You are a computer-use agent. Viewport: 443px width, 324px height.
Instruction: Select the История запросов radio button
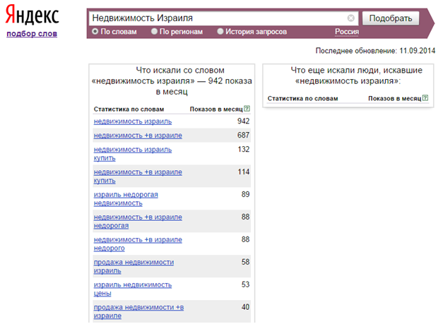220,32
